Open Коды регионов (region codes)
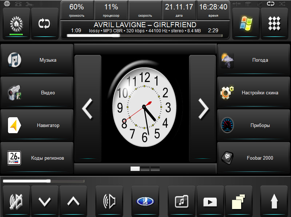The image size is (291, 217). pyautogui.click(x=37, y=158)
